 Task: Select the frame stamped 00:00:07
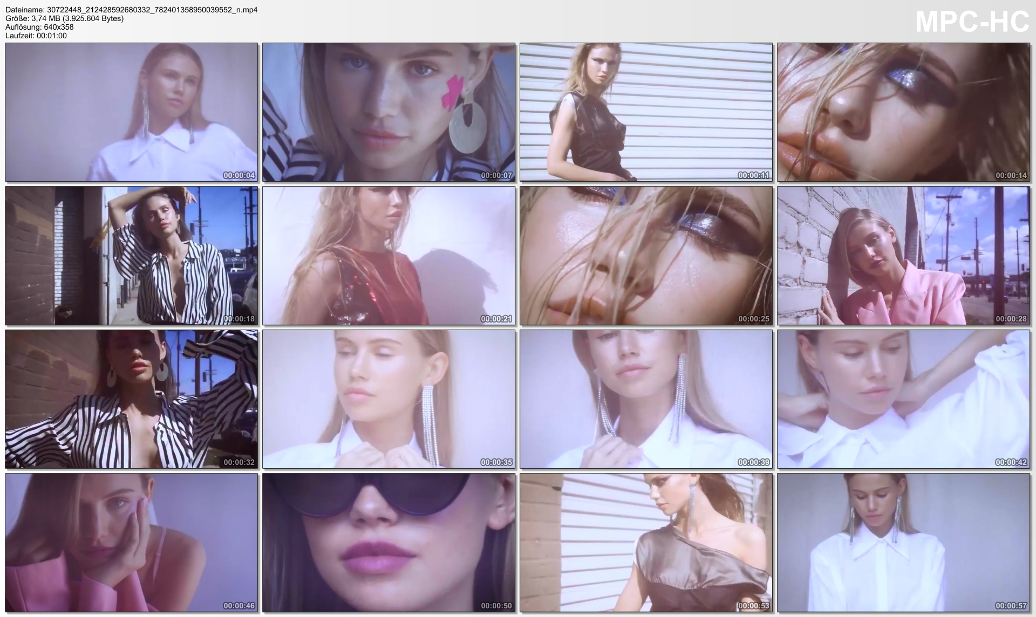click(388, 112)
